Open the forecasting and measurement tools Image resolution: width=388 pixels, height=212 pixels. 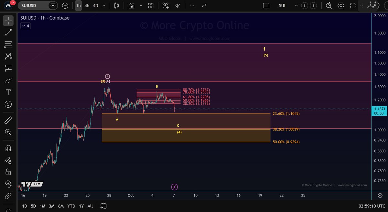(8, 68)
